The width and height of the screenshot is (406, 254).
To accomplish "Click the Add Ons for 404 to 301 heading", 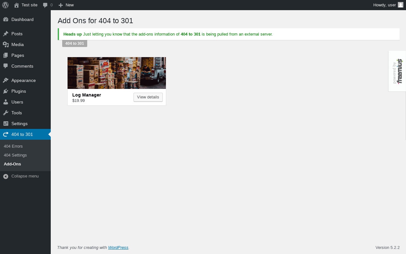I will [x=95, y=21].
